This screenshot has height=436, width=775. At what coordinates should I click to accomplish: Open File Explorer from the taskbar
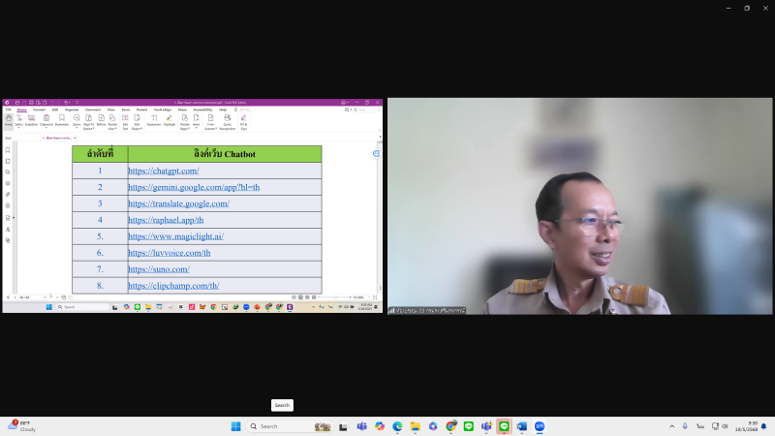[416, 426]
